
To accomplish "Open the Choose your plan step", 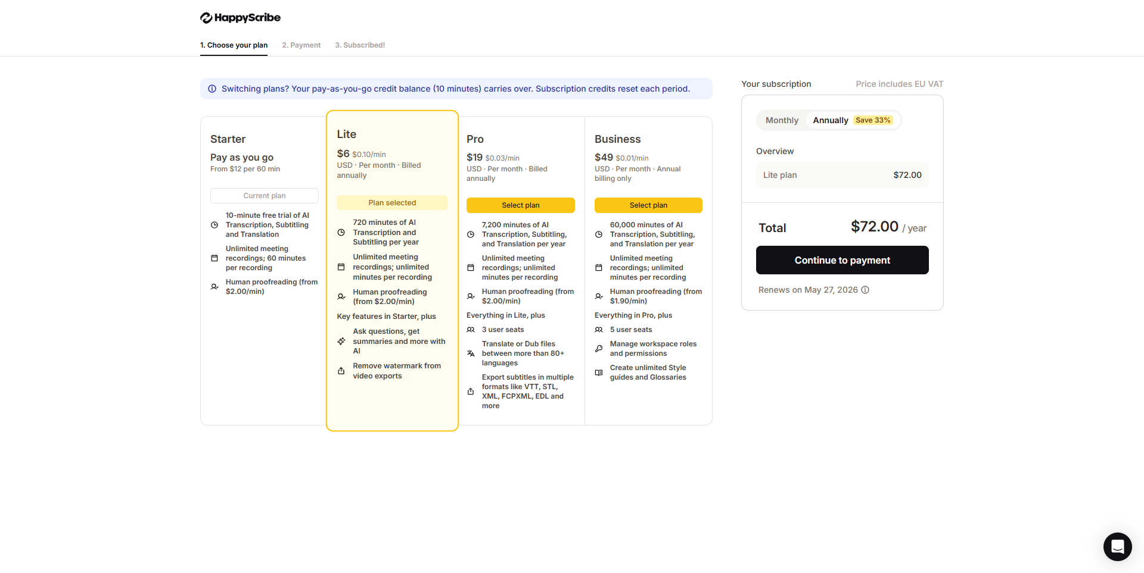I will click(x=234, y=45).
